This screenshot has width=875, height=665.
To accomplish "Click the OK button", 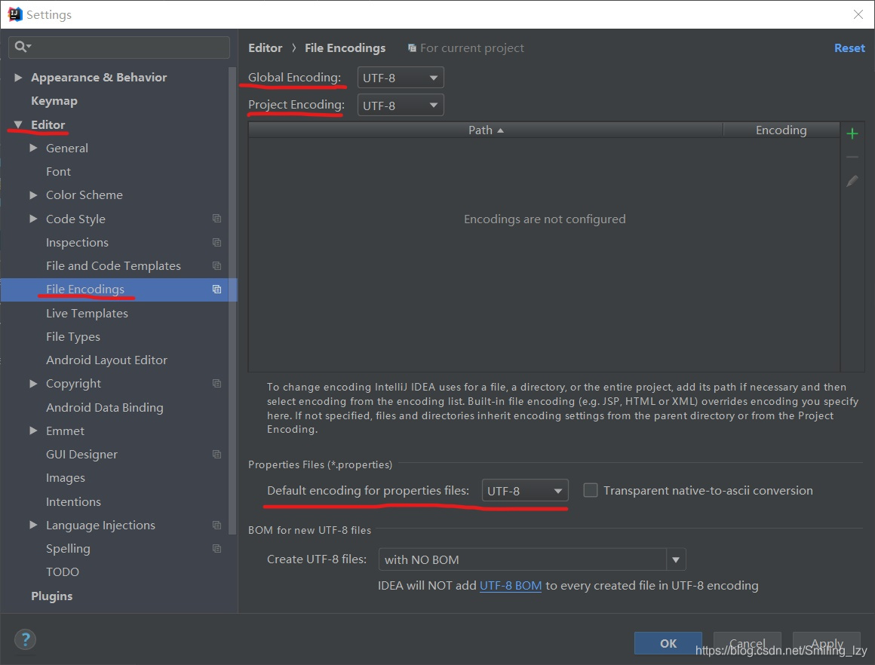I will pos(668,643).
